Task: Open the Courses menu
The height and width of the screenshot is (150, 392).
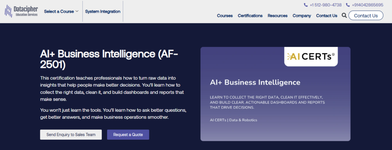Action: pos(225,16)
